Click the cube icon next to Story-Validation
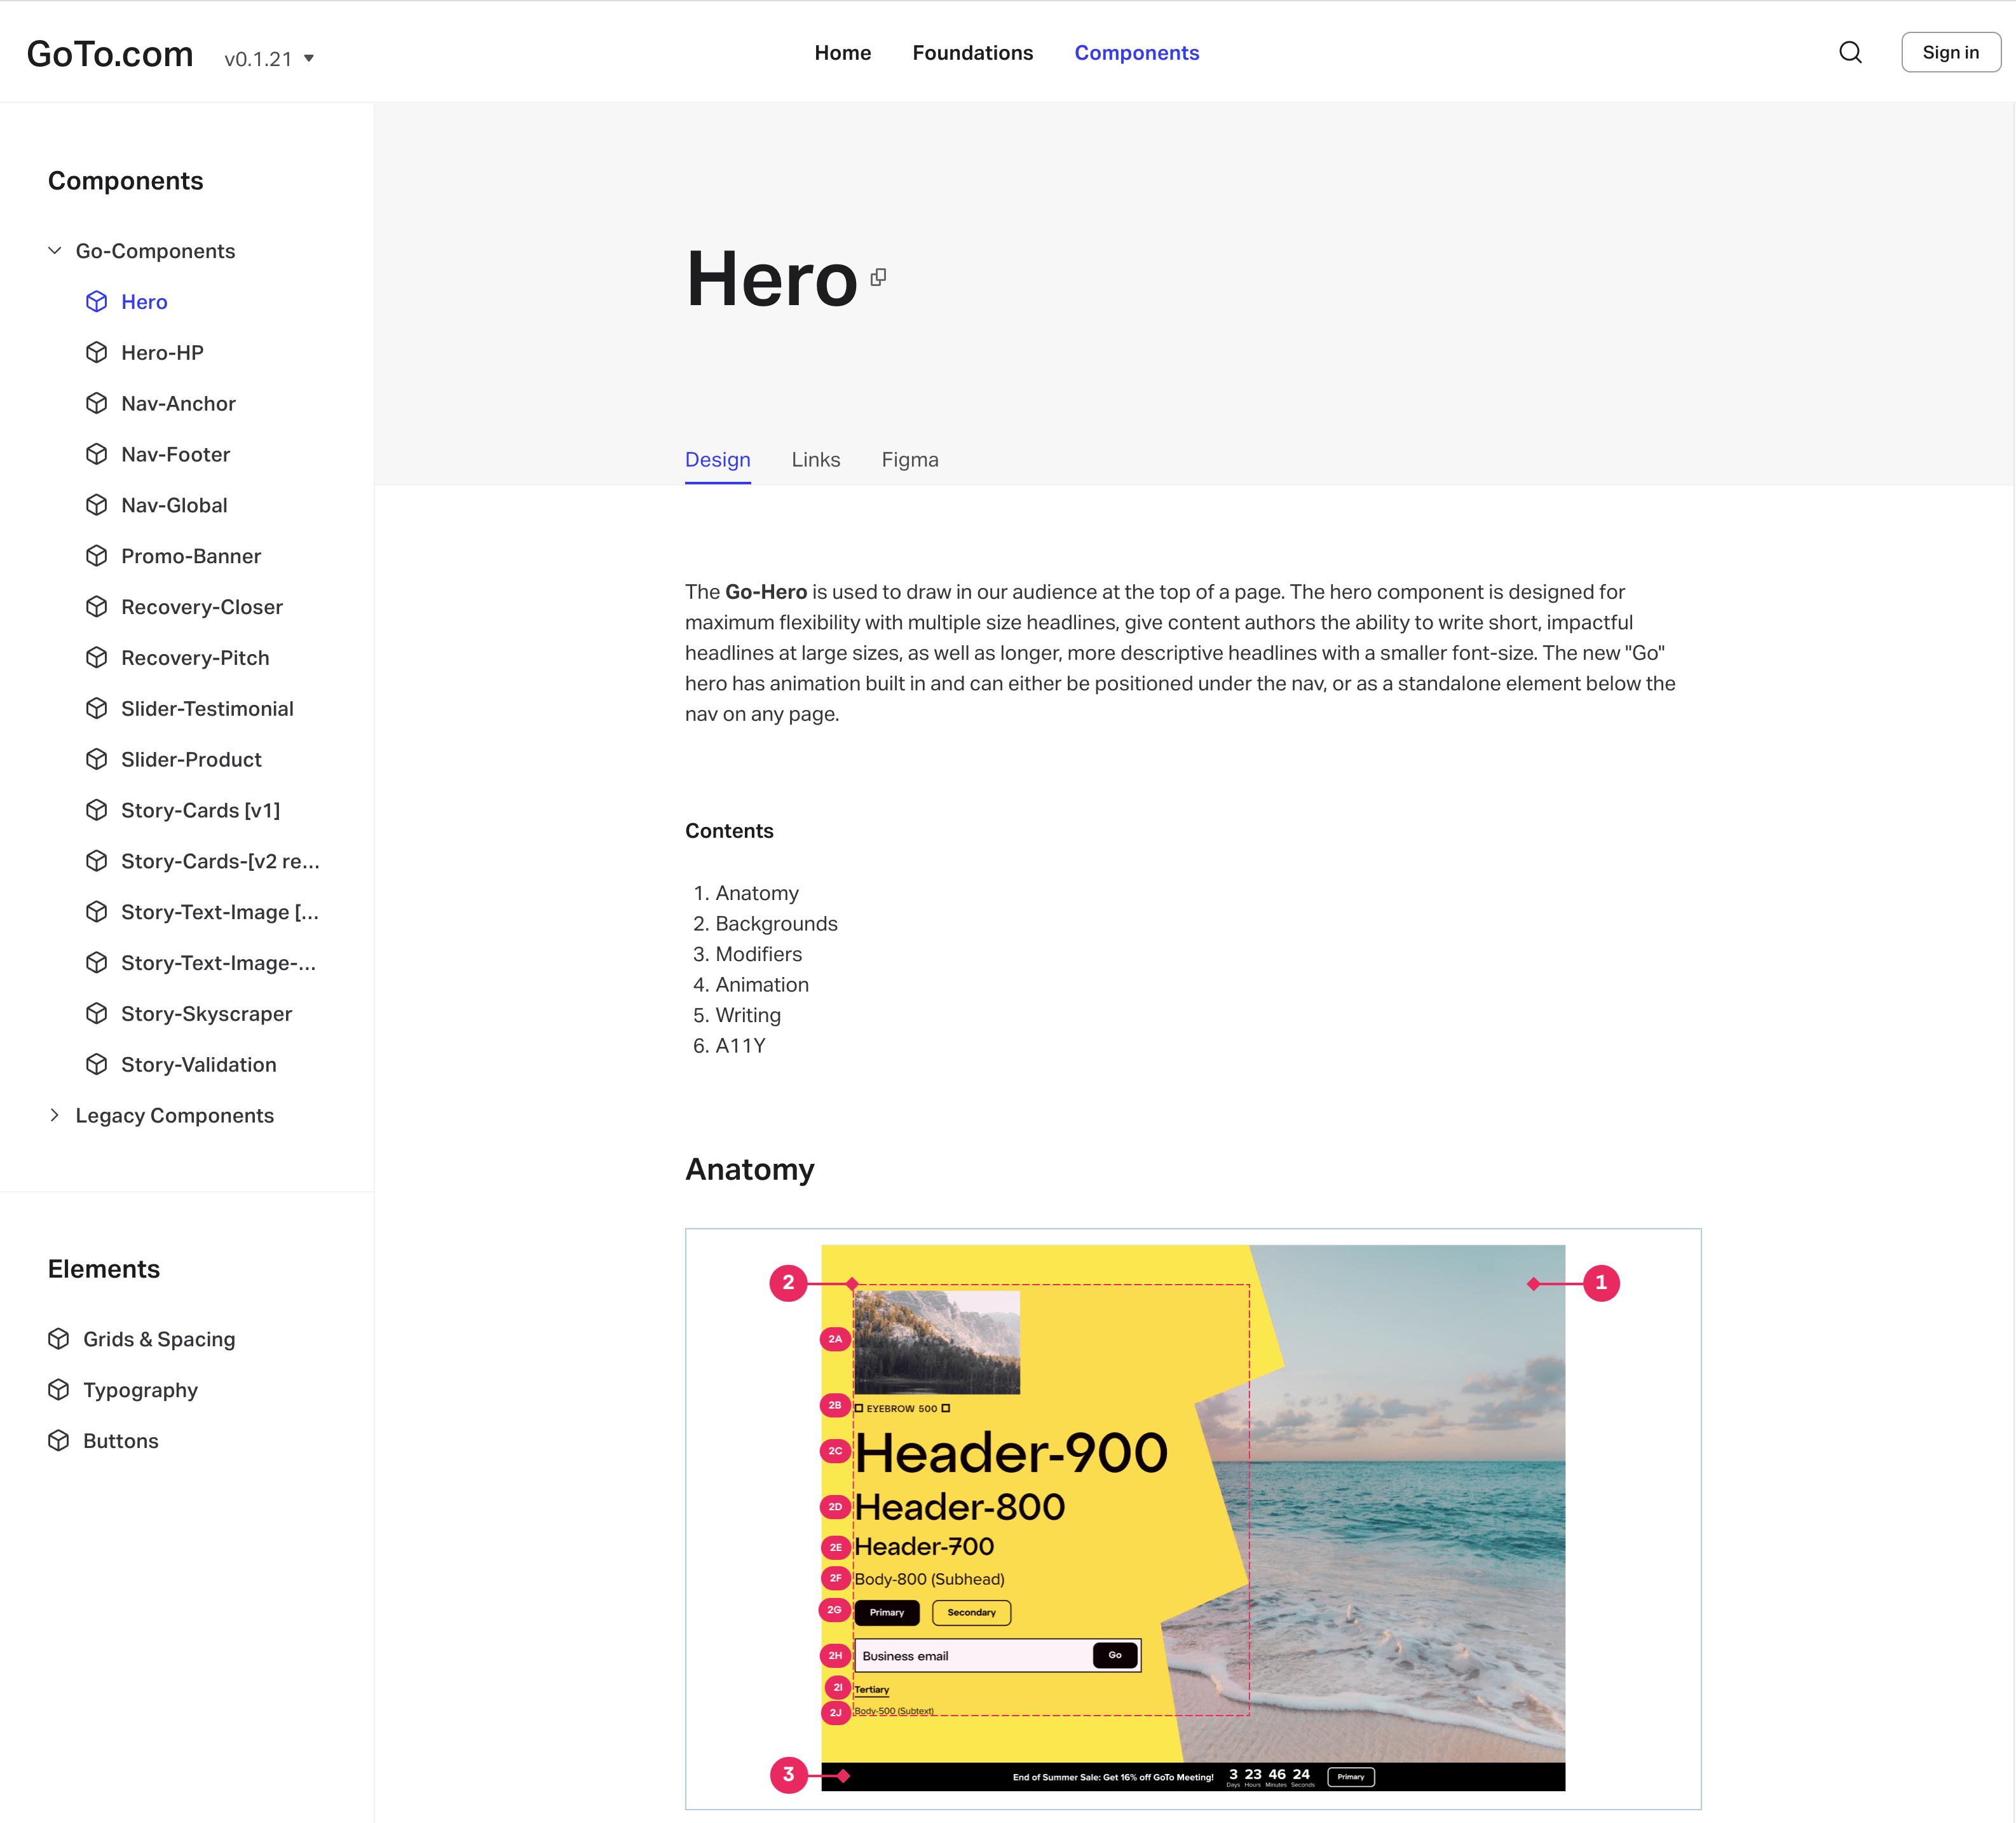Image resolution: width=2016 pixels, height=1823 pixels. pyautogui.click(x=96, y=1065)
